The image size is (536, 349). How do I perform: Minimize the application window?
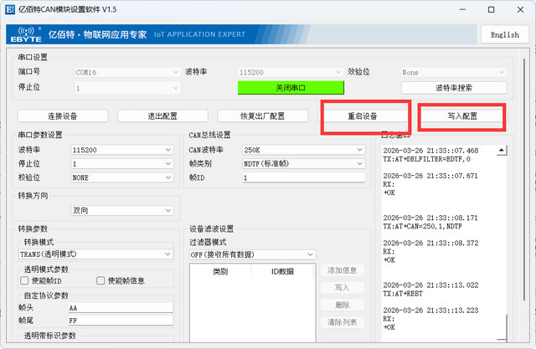pyautogui.click(x=462, y=9)
